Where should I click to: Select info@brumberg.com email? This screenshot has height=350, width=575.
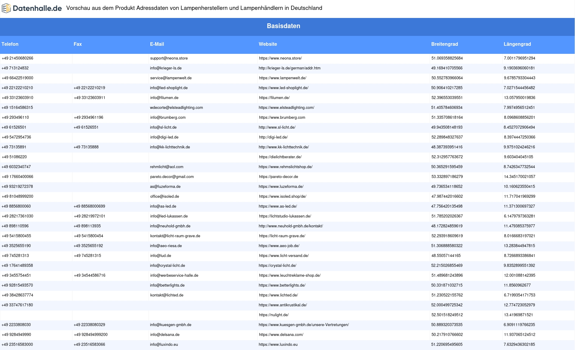tap(168, 118)
